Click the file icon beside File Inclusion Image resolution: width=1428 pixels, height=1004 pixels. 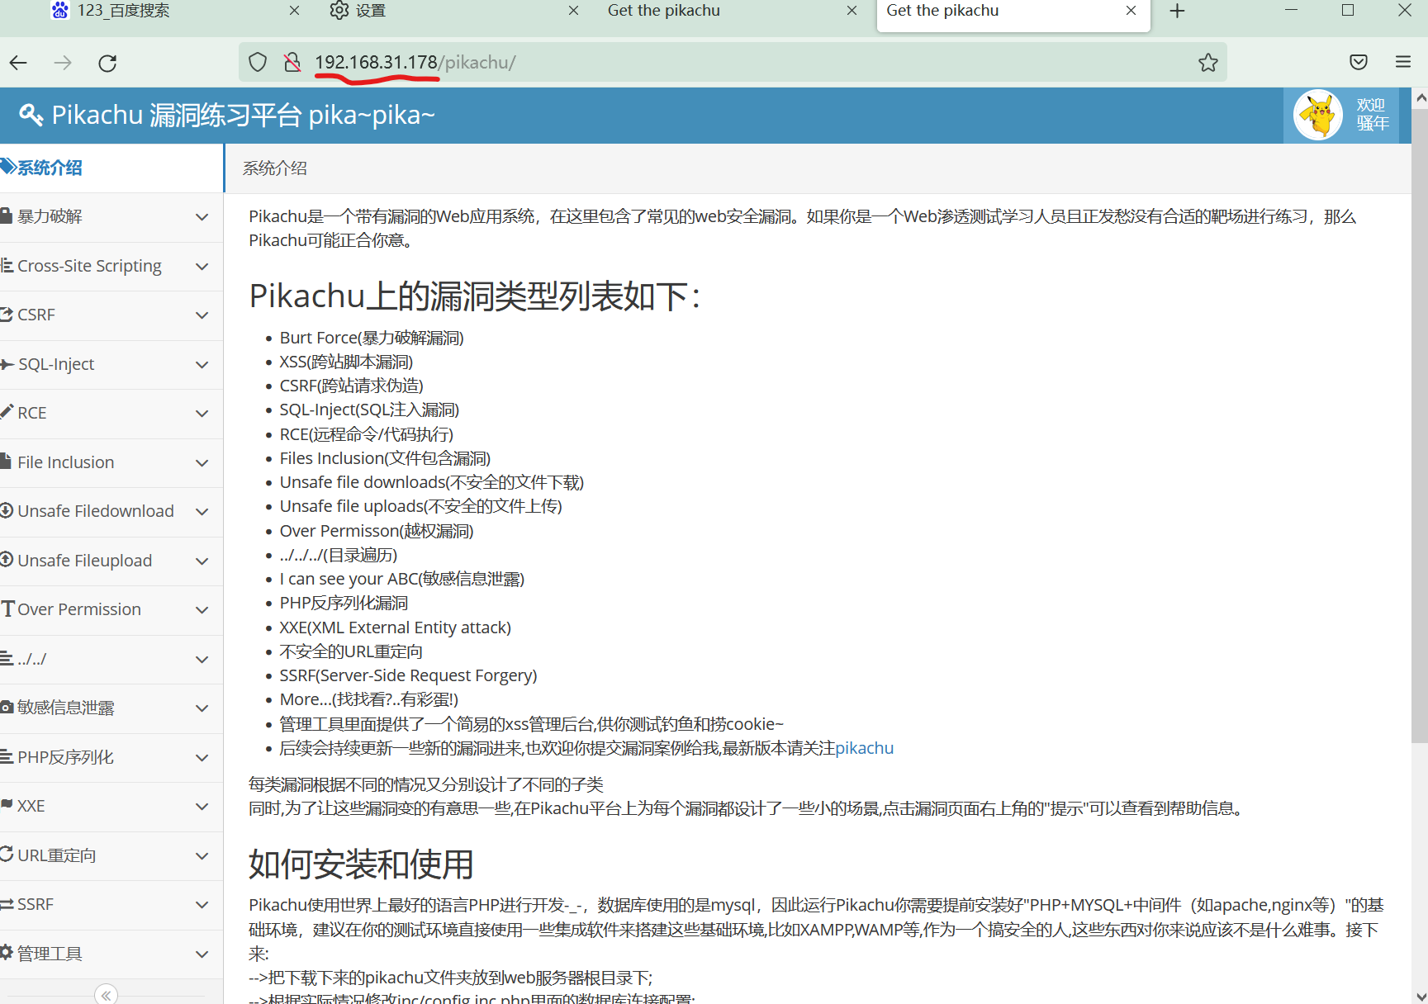(x=6, y=462)
